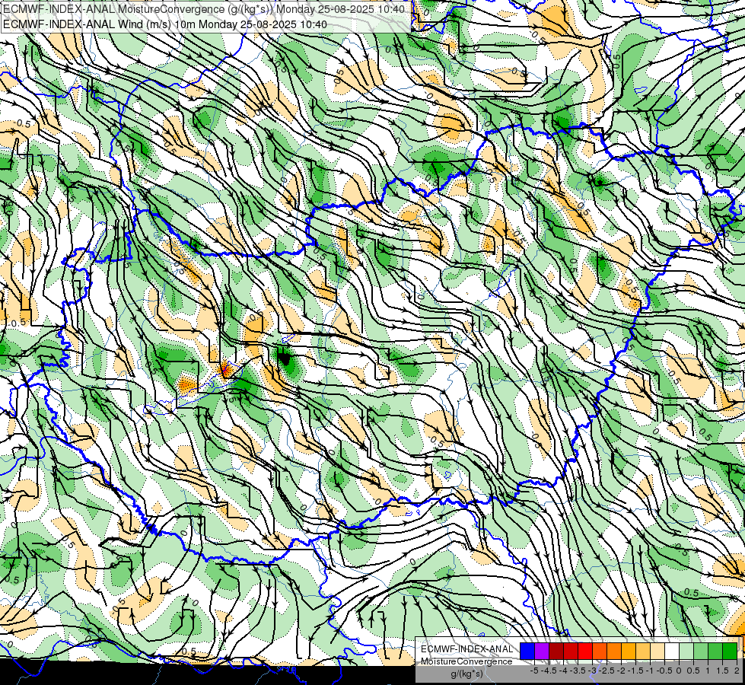The width and height of the screenshot is (745, 685).
Task: Click the palest green swatch (0 to 0.5)
Action: tap(686, 651)
